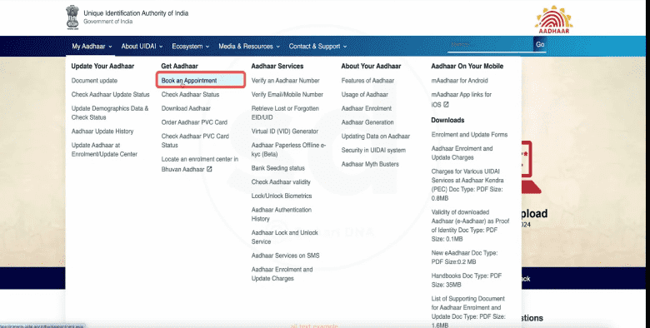The width and height of the screenshot is (650, 328).
Task: Open the Check Aadhaar Status link
Action: pyautogui.click(x=190, y=94)
